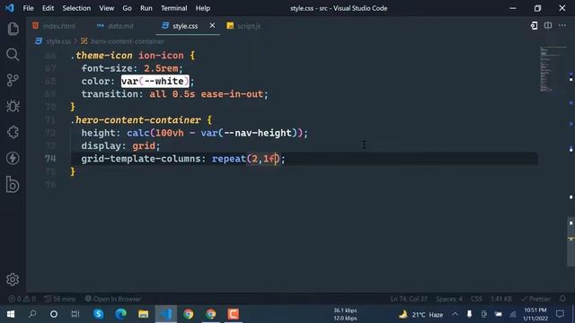The width and height of the screenshot is (575, 323).
Task: Open Skype from taskbar
Action: 98,314
